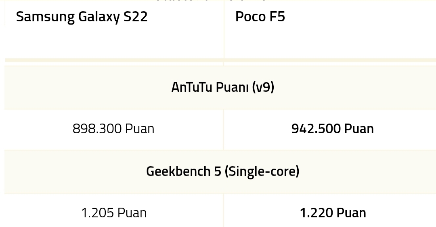
Task: Select the "(Single-core)" text in Geekbench header
Action: [x=262, y=171]
